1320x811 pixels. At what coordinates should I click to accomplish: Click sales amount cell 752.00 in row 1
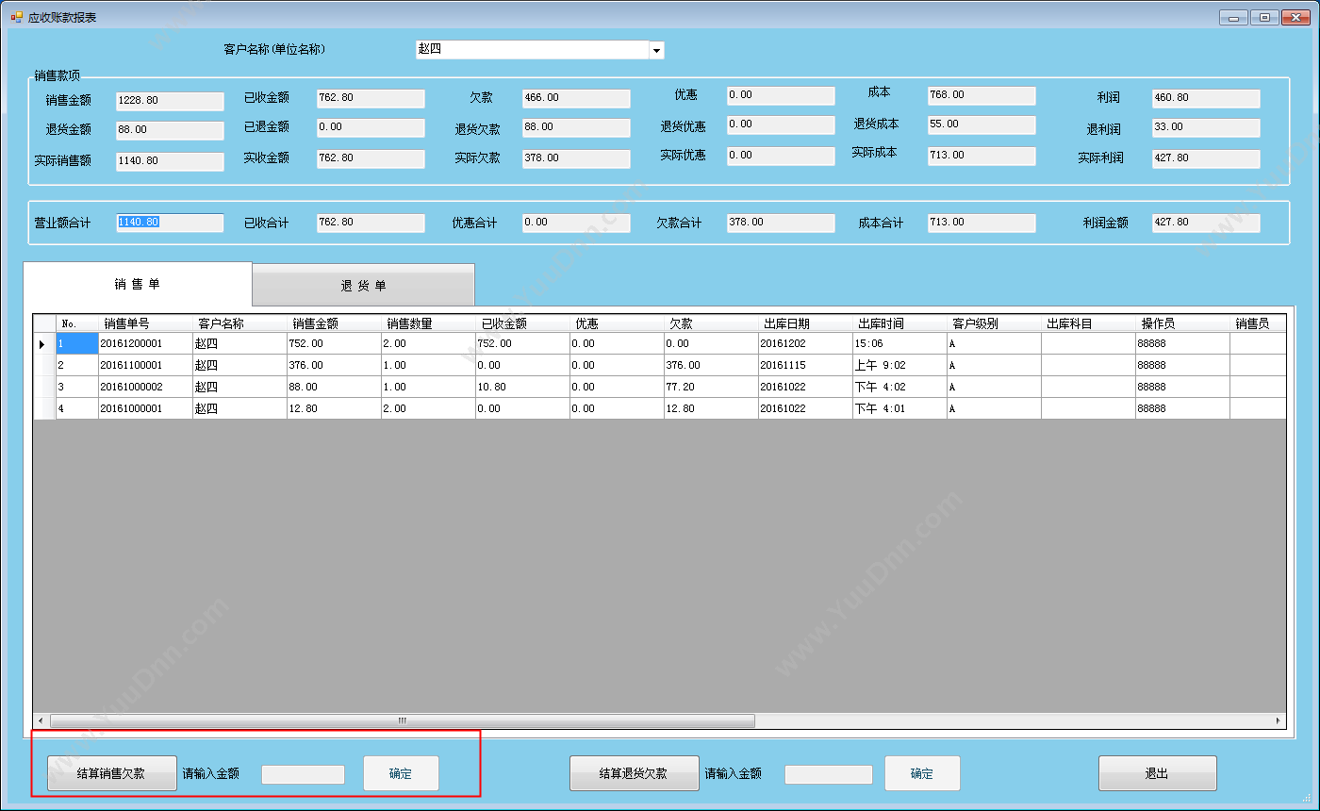click(334, 343)
